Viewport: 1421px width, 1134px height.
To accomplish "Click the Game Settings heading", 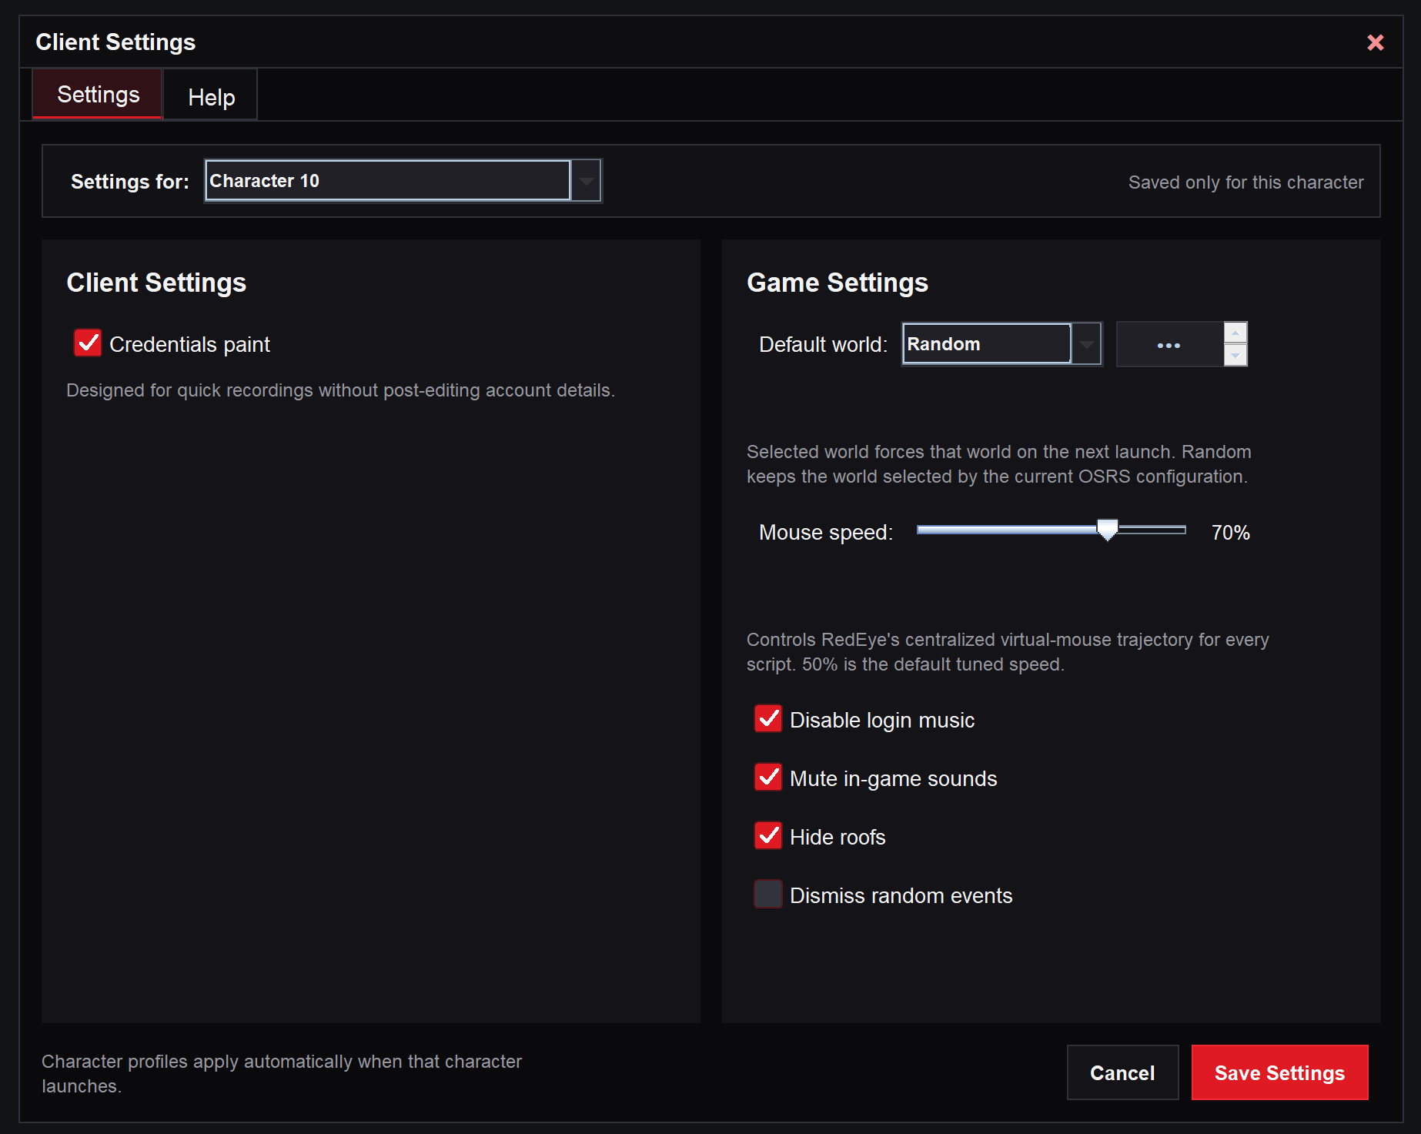I will click(x=838, y=283).
